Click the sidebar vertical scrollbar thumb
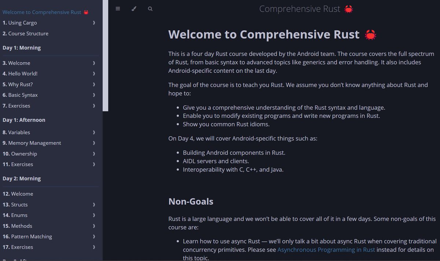This screenshot has height=261, width=440. [x=106, y=56]
